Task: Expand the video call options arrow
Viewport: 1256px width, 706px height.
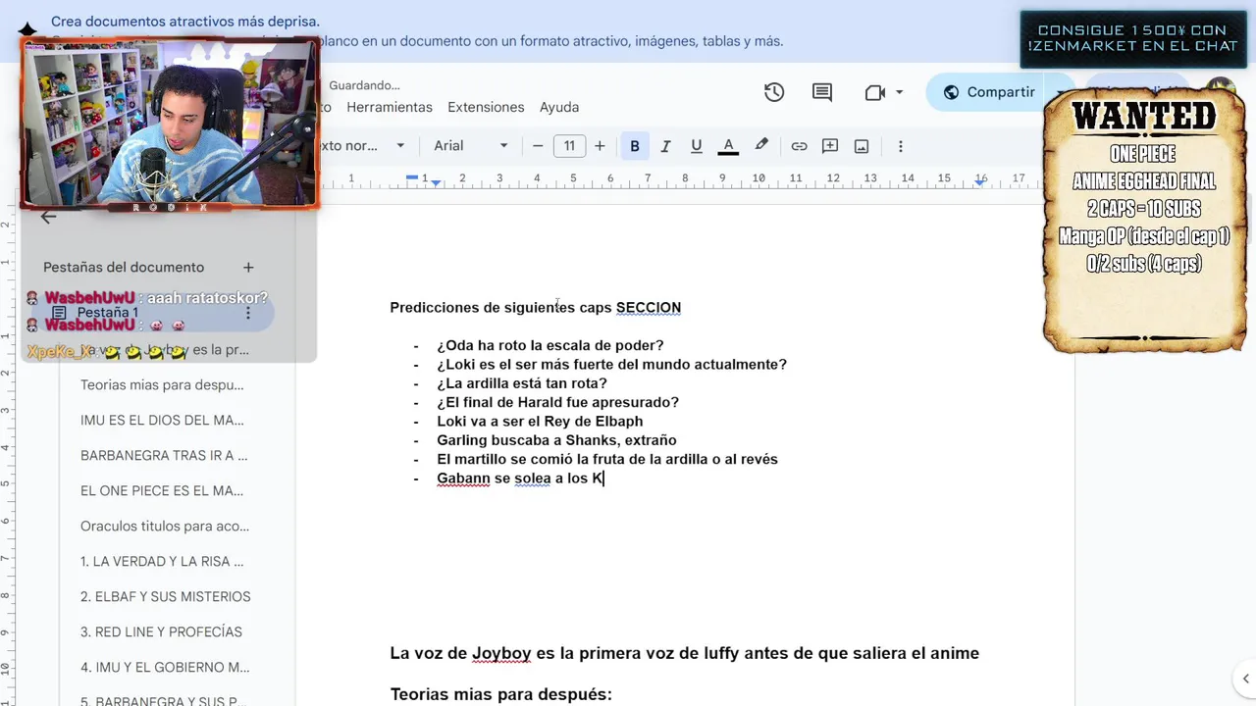Action: click(x=899, y=92)
